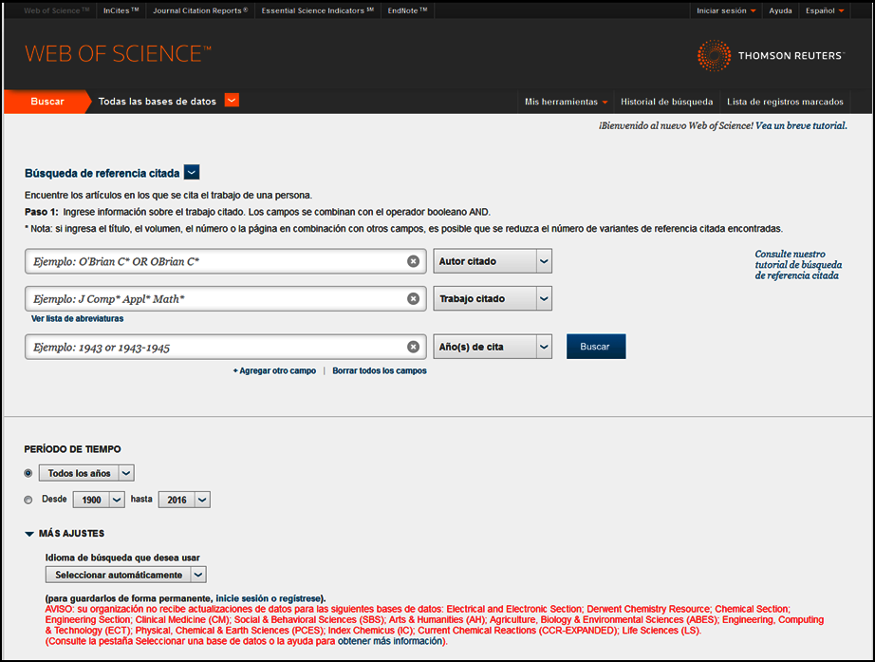
Task: Open the 'Español' language menu
Action: [x=824, y=10]
